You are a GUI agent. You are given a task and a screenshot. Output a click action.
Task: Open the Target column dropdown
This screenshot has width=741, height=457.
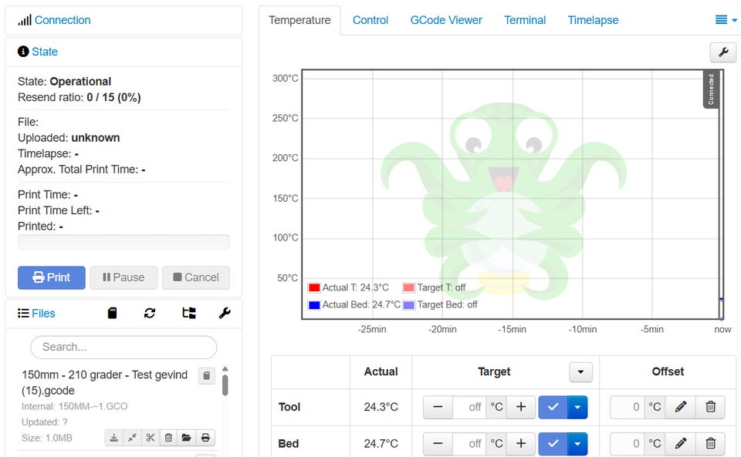[x=580, y=372]
